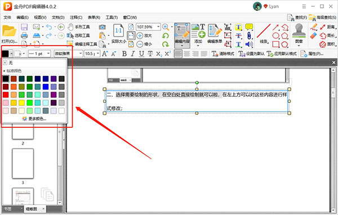The width and height of the screenshot is (338, 215).
Task: Select the 手形工具 hand tool
Action: (x=78, y=27)
